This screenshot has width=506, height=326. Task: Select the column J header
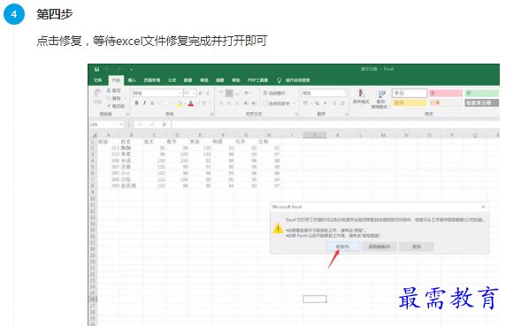pos(315,135)
